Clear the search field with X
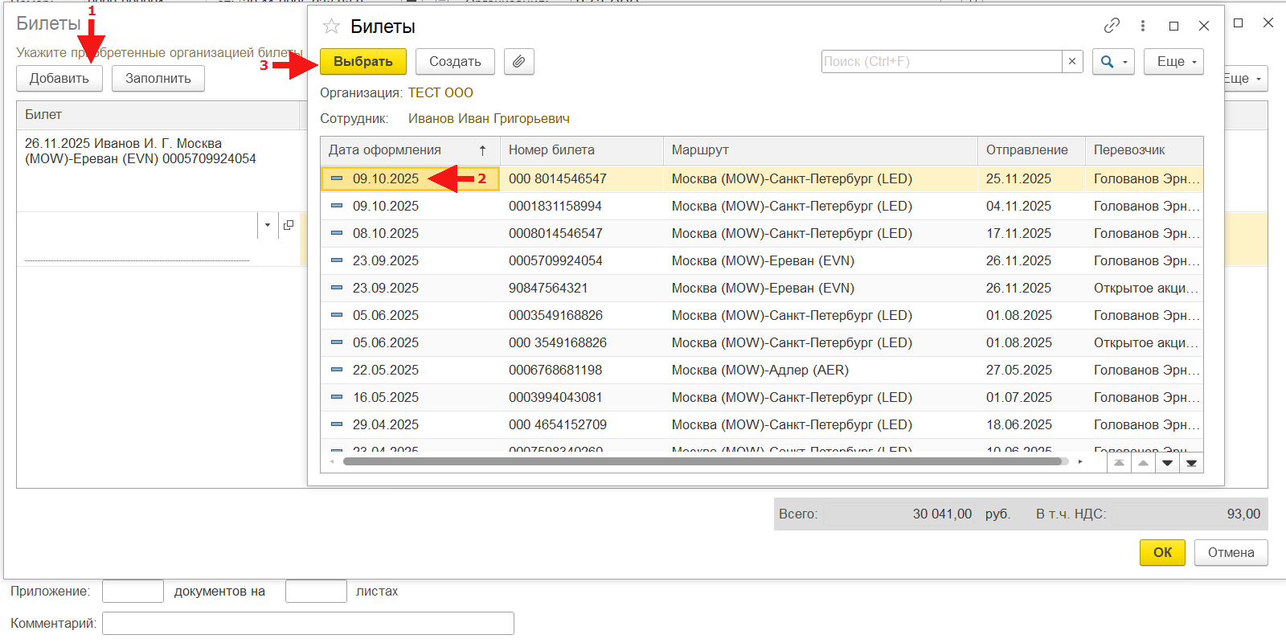The height and width of the screenshot is (643, 1286). coord(1072,62)
